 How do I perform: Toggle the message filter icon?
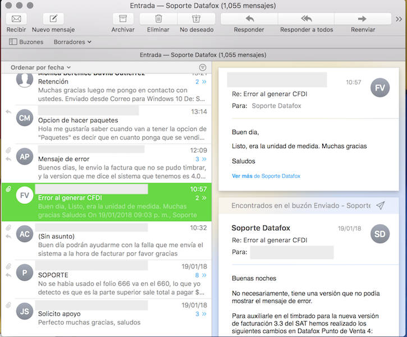tap(203, 67)
